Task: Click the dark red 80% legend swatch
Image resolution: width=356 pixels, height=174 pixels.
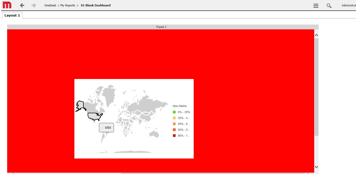Action: pyautogui.click(x=174, y=136)
